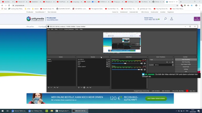
Task: Decrease transition duration with the down stepper
Action: 173,65
